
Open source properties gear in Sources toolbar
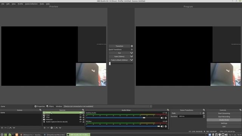pyautogui.click(x=52, y=128)
